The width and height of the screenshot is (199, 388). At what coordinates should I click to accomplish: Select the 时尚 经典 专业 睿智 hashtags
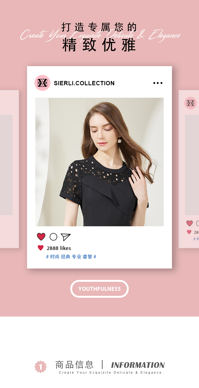[71, 257]
